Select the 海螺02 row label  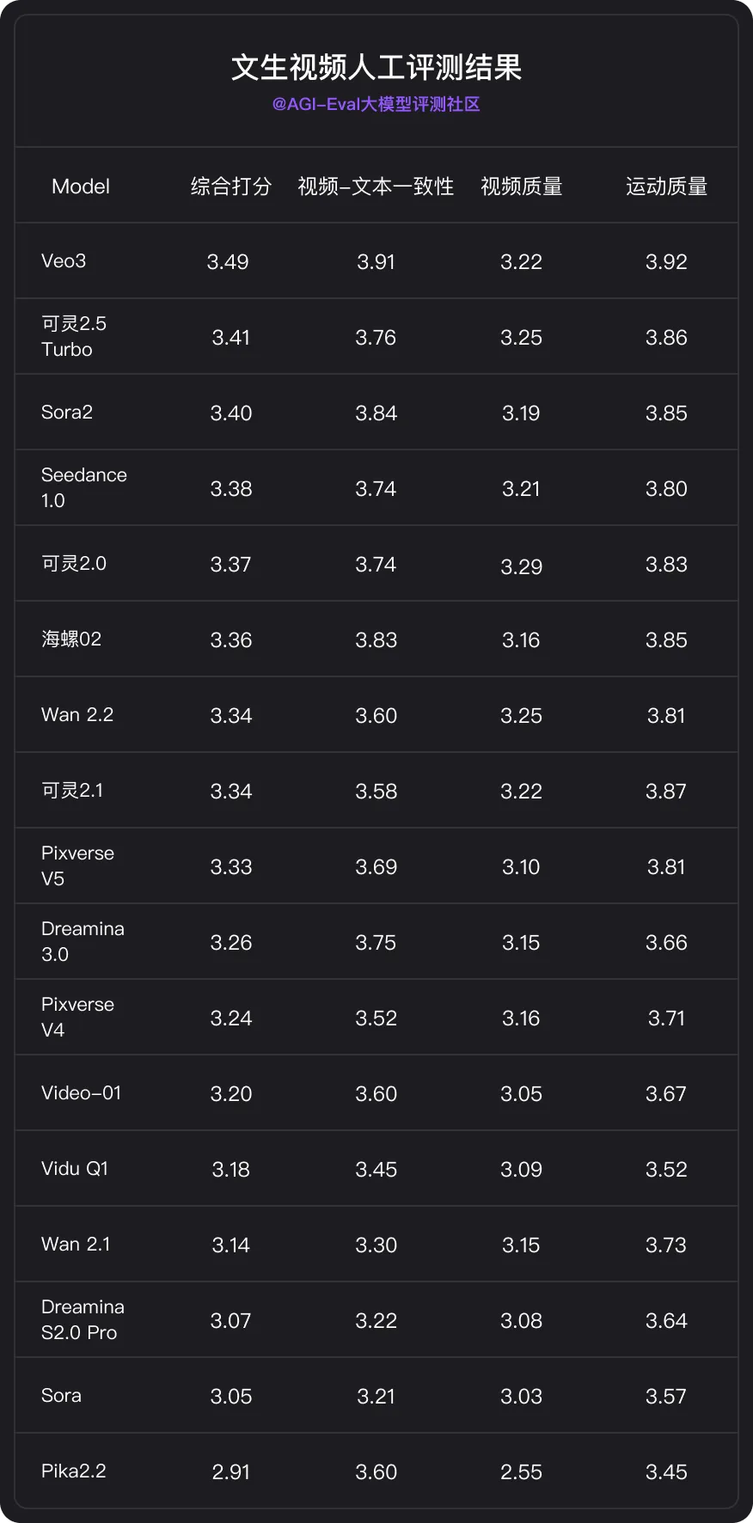pos(71,639)
